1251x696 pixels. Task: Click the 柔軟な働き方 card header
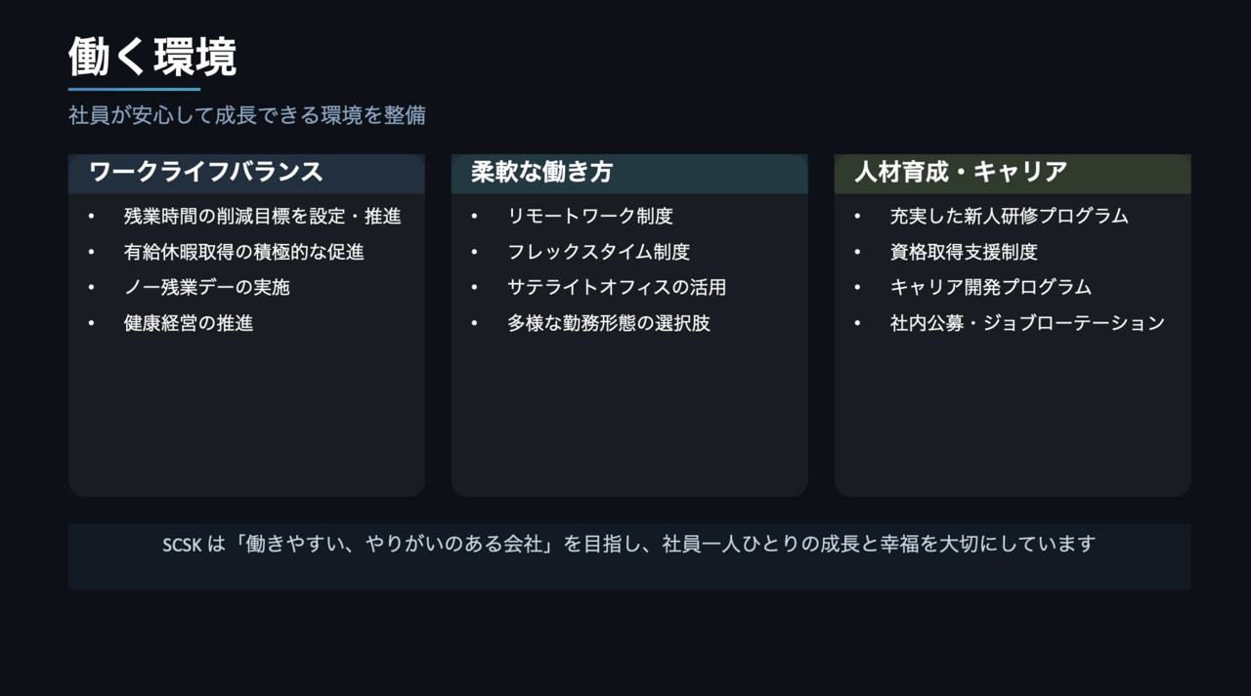541,172
